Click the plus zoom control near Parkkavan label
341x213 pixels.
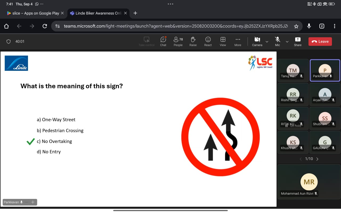click(x=33, y=202)
